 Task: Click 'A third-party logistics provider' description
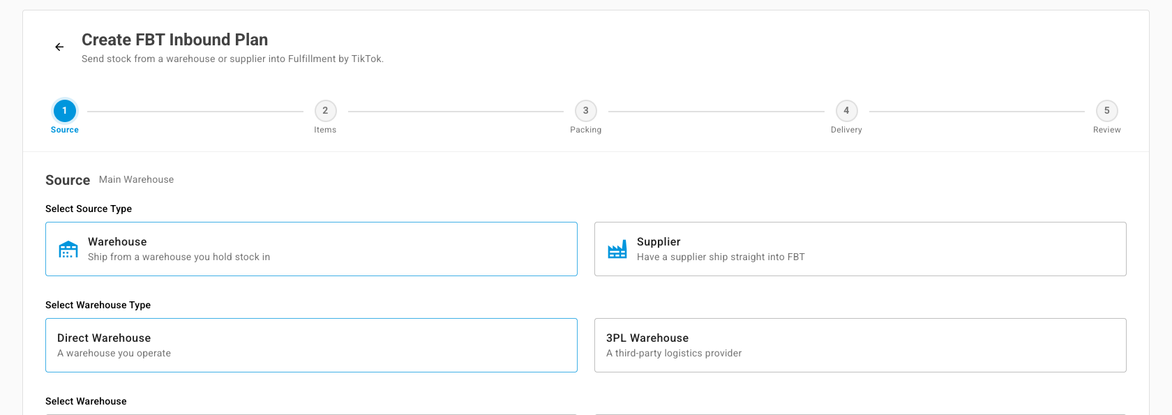(674, 353)
